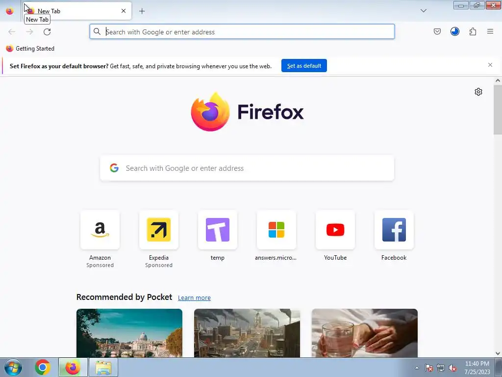Open the Pocket story with industrial smokestacks
The image size is (502, 377).
(247, 333)
